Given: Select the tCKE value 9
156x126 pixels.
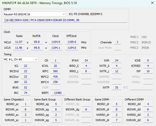Looking at the screenshot, I should (148, 60).
